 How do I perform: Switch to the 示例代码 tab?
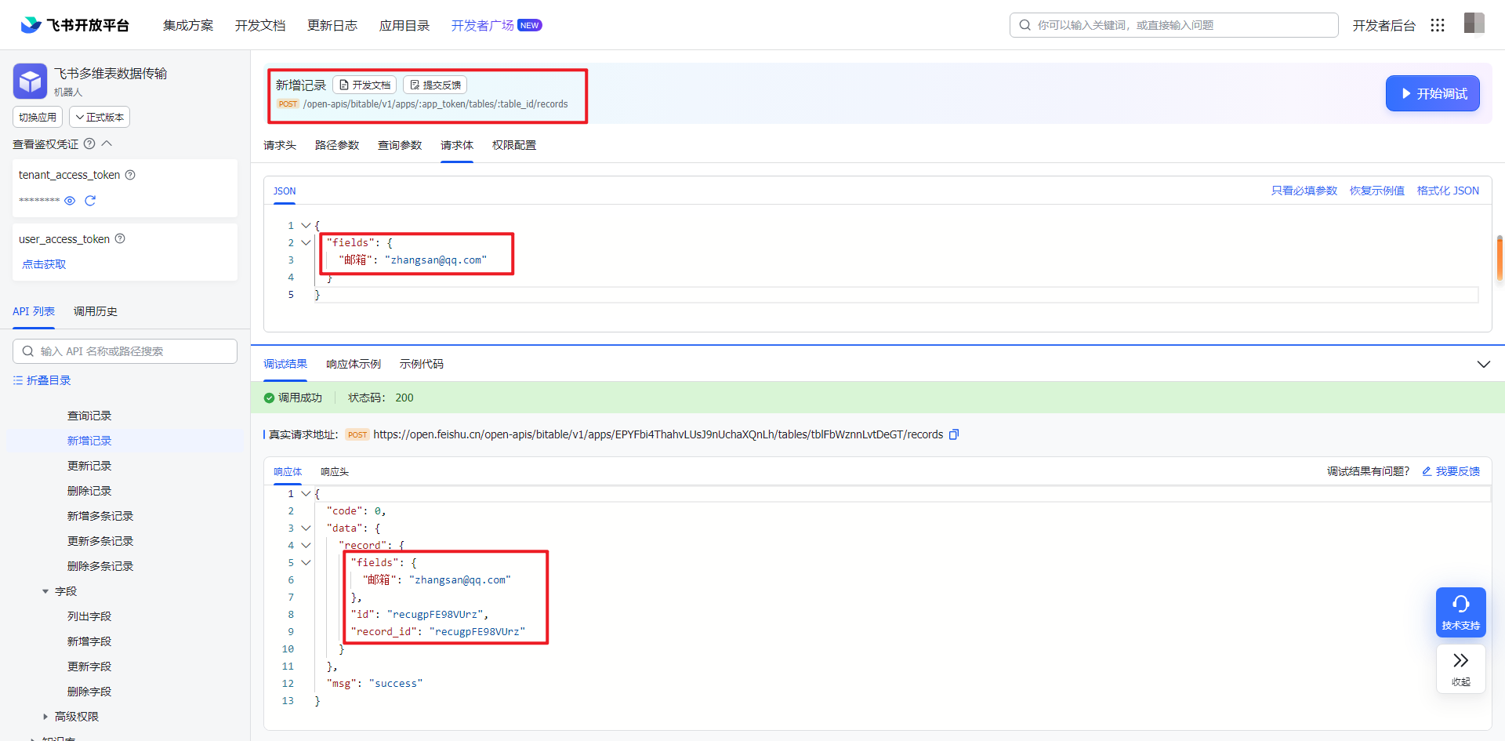click(422, 364)
